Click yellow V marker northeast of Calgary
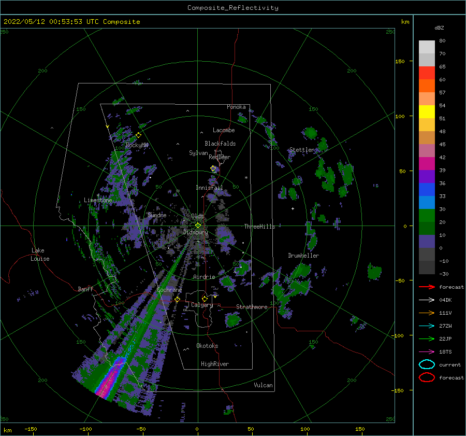 pyautogui.click(x=215, y=297)
